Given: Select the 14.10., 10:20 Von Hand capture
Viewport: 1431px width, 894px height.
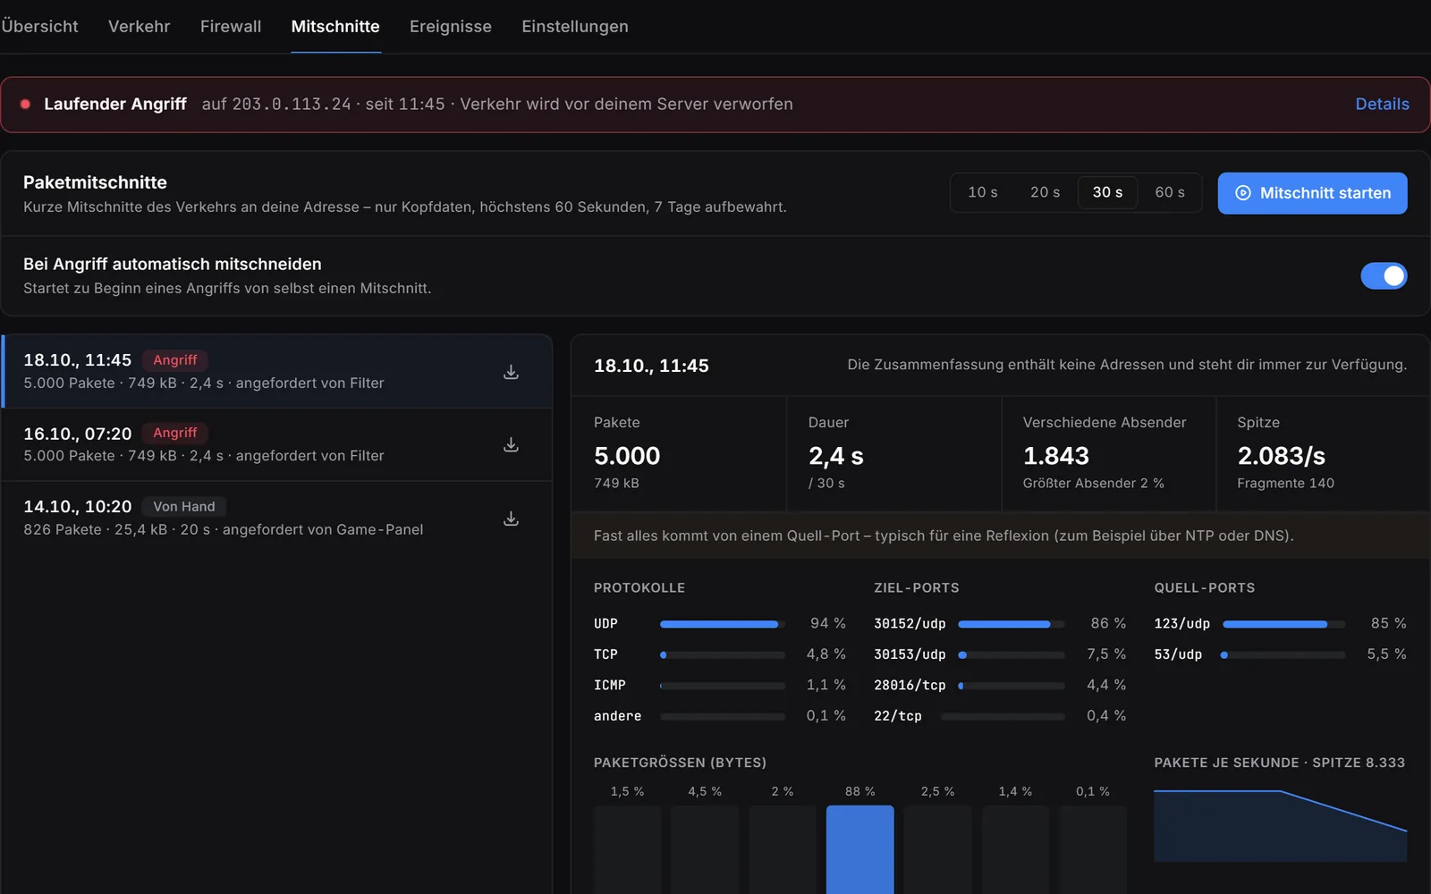Looking at the screenshot, I should (x=277, y=518).
